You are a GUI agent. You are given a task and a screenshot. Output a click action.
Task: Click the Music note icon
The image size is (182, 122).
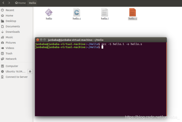pos(2,37)
